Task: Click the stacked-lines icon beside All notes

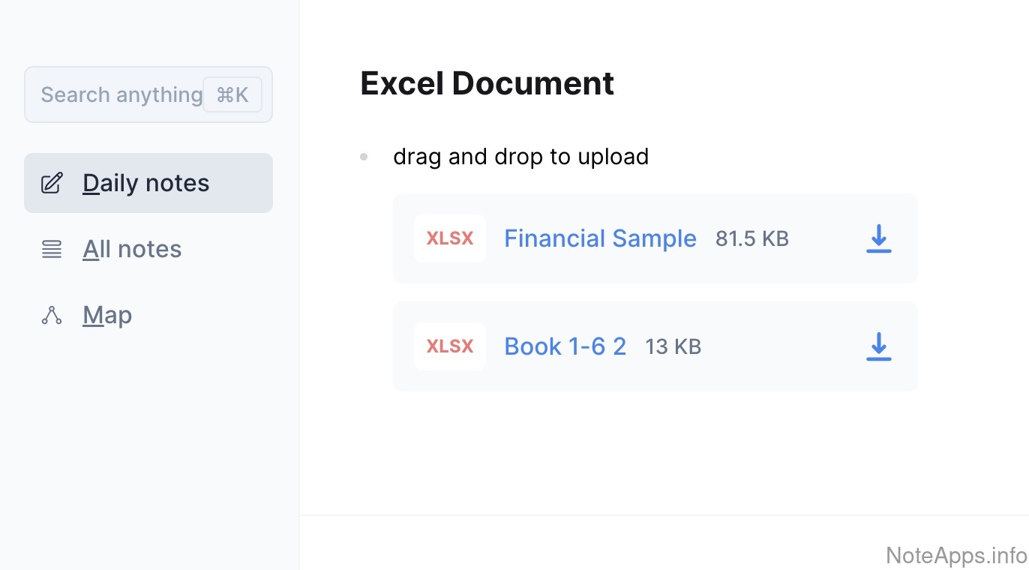Action: pyautogui.click(x=52, y=249)
